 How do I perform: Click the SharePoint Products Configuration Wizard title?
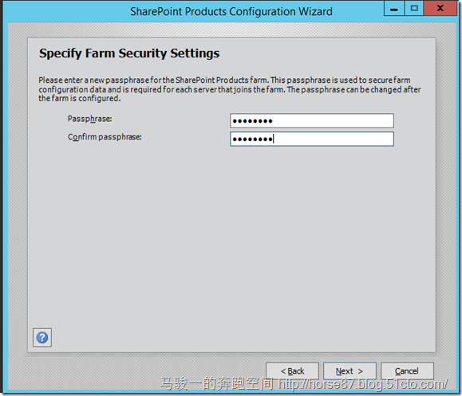pyautogui.click(x=231, y=11)
